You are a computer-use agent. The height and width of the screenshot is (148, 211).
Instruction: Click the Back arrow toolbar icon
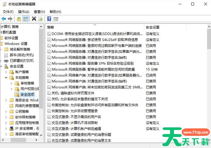[4, 19]
